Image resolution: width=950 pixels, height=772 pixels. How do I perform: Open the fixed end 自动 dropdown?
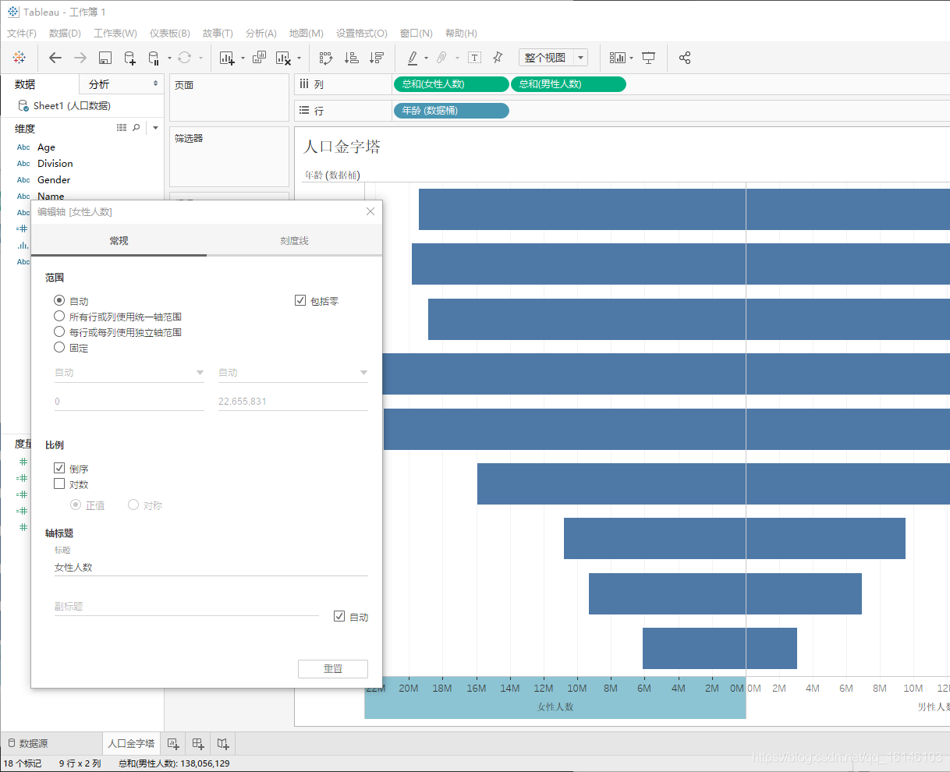[x=293, y=373]
